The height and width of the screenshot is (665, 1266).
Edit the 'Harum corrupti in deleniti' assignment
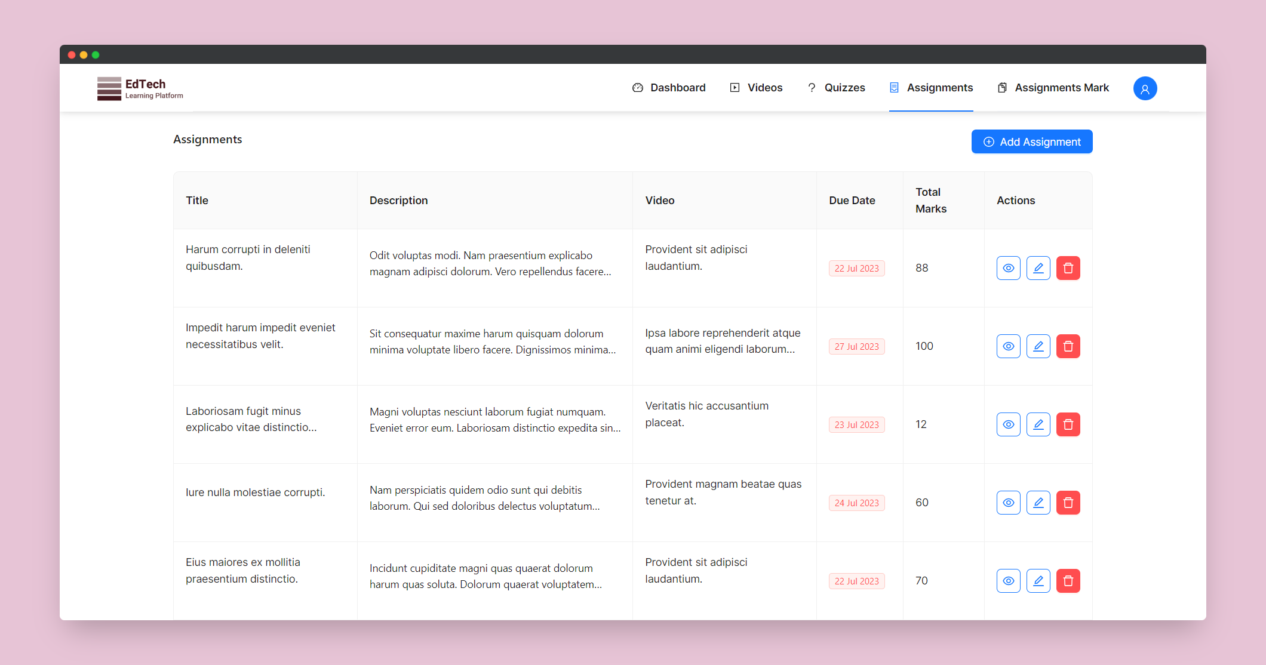coord(1038,268)
